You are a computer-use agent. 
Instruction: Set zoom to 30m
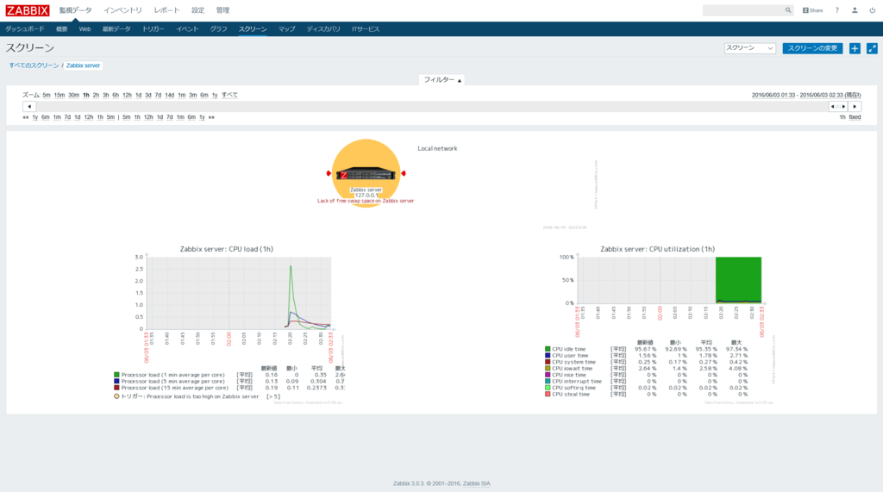click(74, 95)
